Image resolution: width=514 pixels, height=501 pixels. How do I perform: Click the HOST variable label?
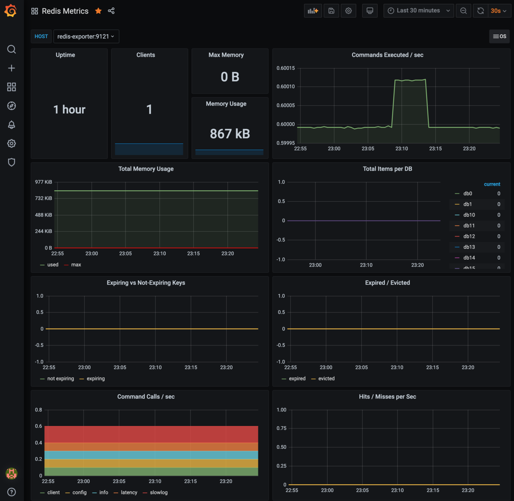pyautogui.click(x=41, y=36)
